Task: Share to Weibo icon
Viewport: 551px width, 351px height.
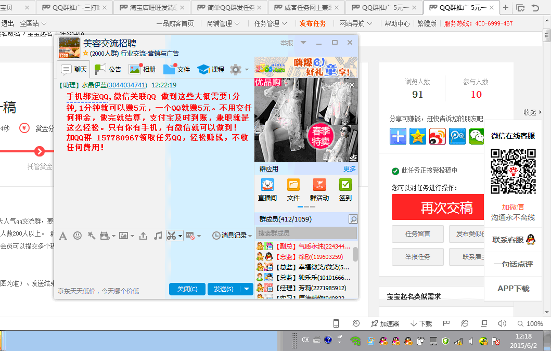Action: point(437,136)
